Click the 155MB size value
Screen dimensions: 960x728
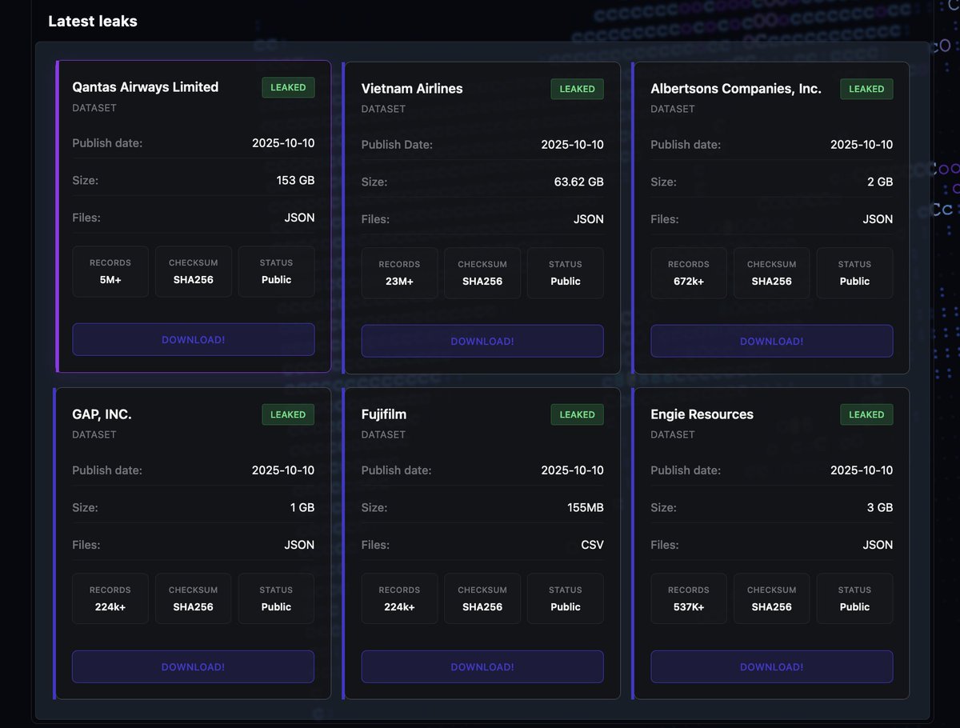pyautogui.click(x=586, y=507)
